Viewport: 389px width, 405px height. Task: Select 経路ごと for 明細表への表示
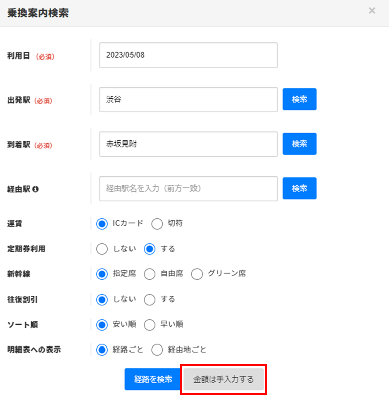(x=102, y=350)
